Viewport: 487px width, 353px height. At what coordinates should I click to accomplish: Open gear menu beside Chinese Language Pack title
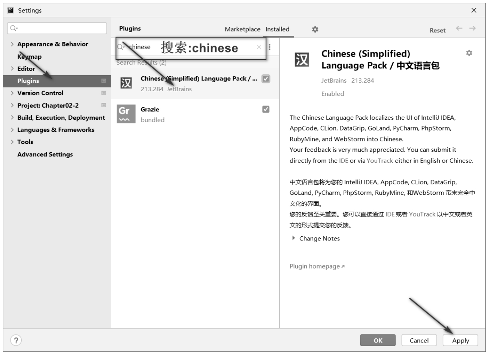pyautogui.click(x=469, y=53)
